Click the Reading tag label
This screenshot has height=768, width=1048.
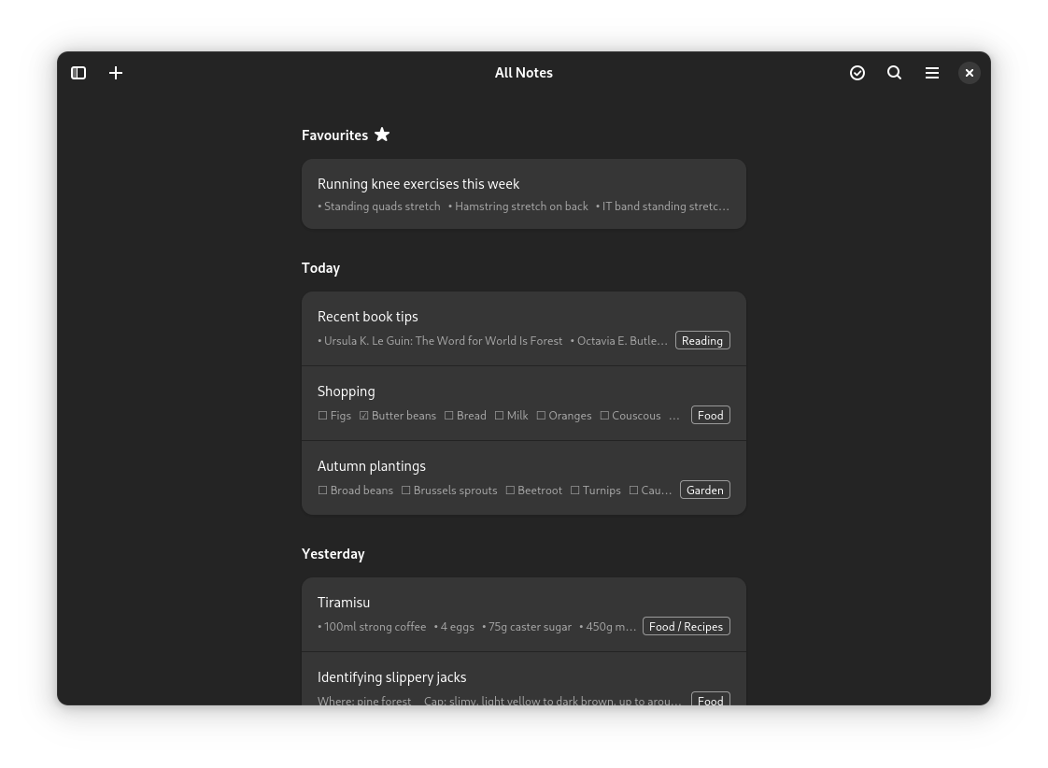tap(701, 341)
